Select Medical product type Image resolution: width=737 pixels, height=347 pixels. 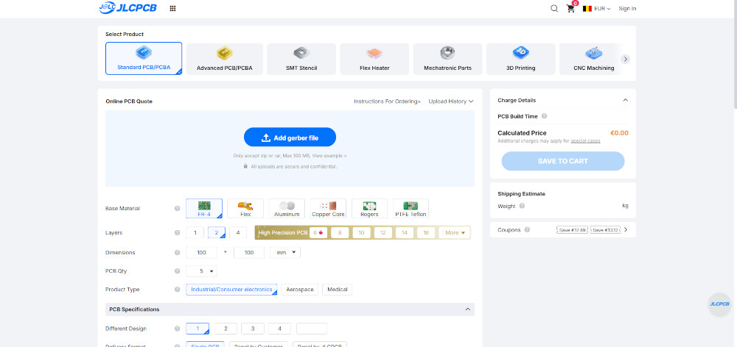338,290
